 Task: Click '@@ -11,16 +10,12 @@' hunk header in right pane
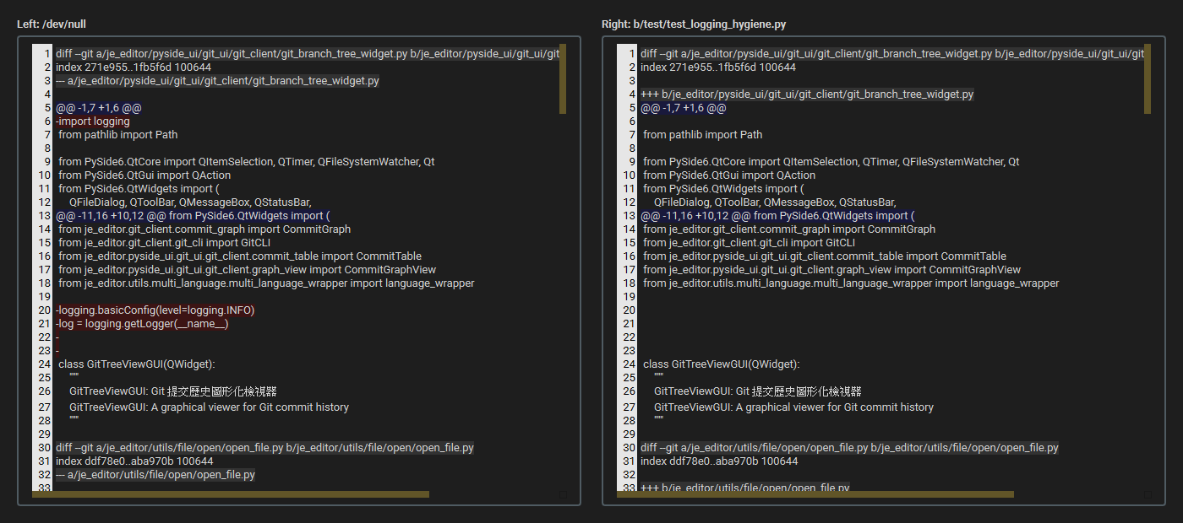(777, 216)
